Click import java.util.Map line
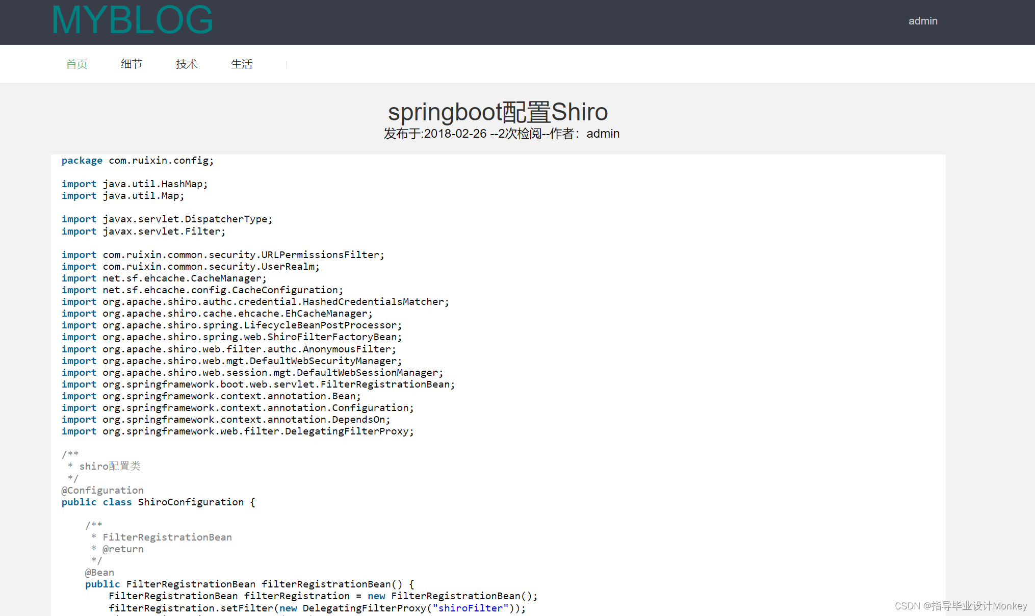The image size is (1035, 616). 123,196
